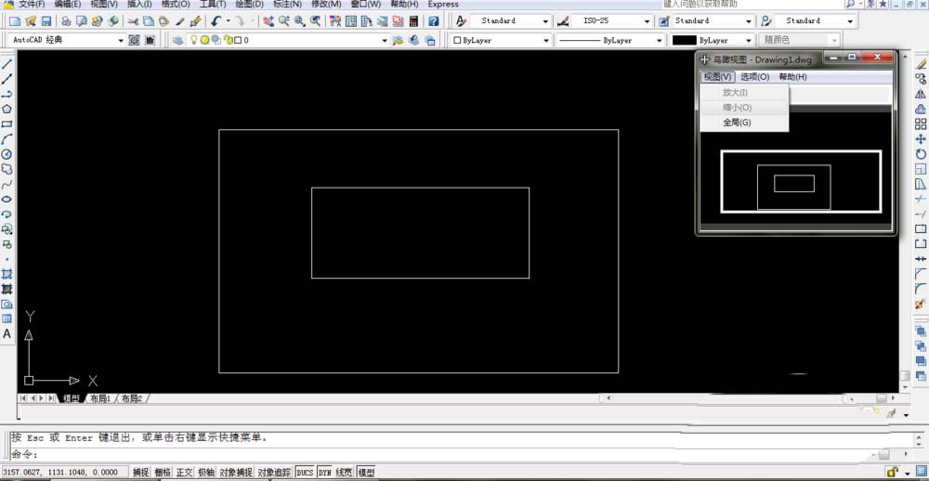This screenshot has width=929, height=481.
Task: Open the text style Standard dropdown
Action: (545, 20)
